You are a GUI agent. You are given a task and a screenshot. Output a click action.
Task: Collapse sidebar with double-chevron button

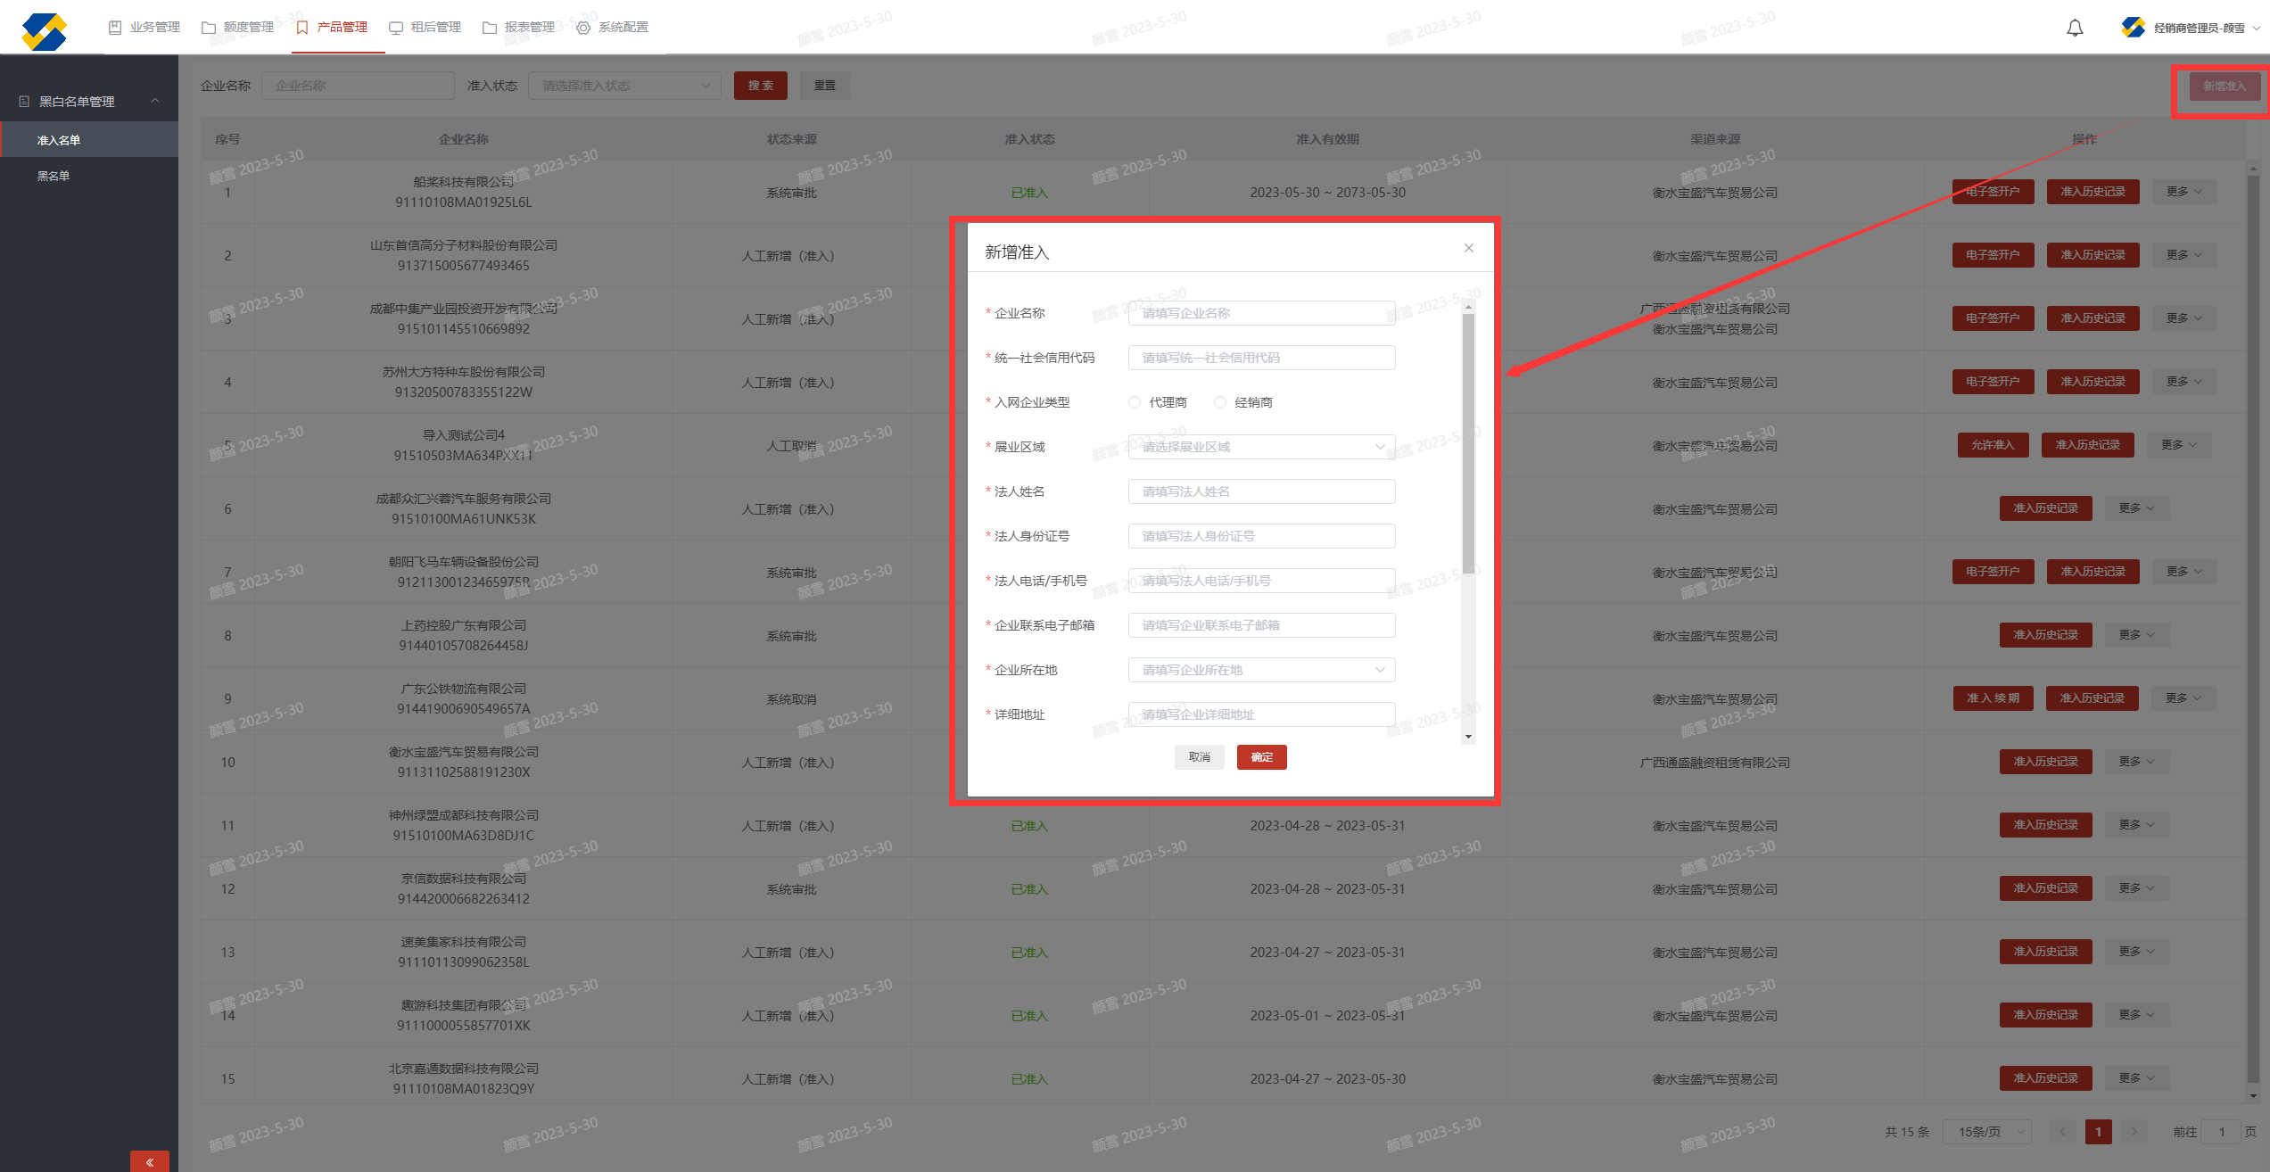(149, 1161)
